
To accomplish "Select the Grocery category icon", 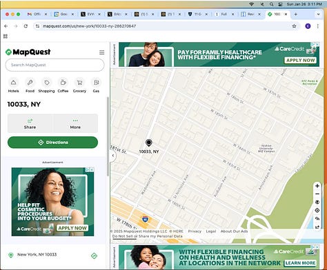I will [x=79, y=83].
